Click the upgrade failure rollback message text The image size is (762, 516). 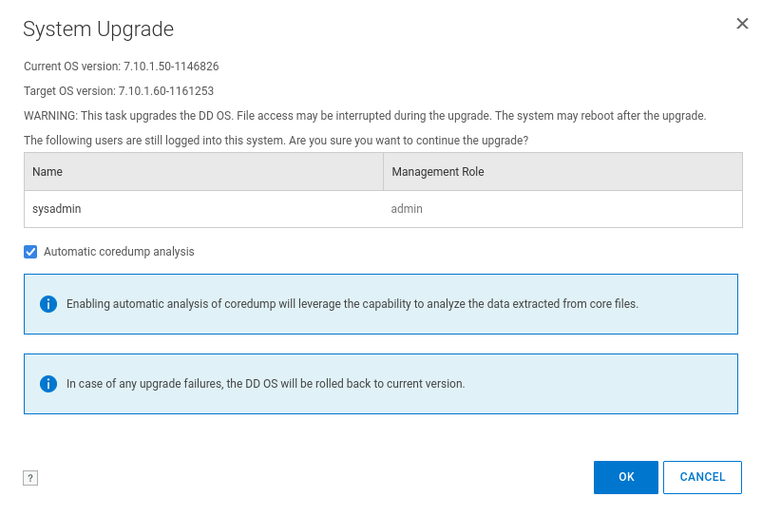pos(265,384)
